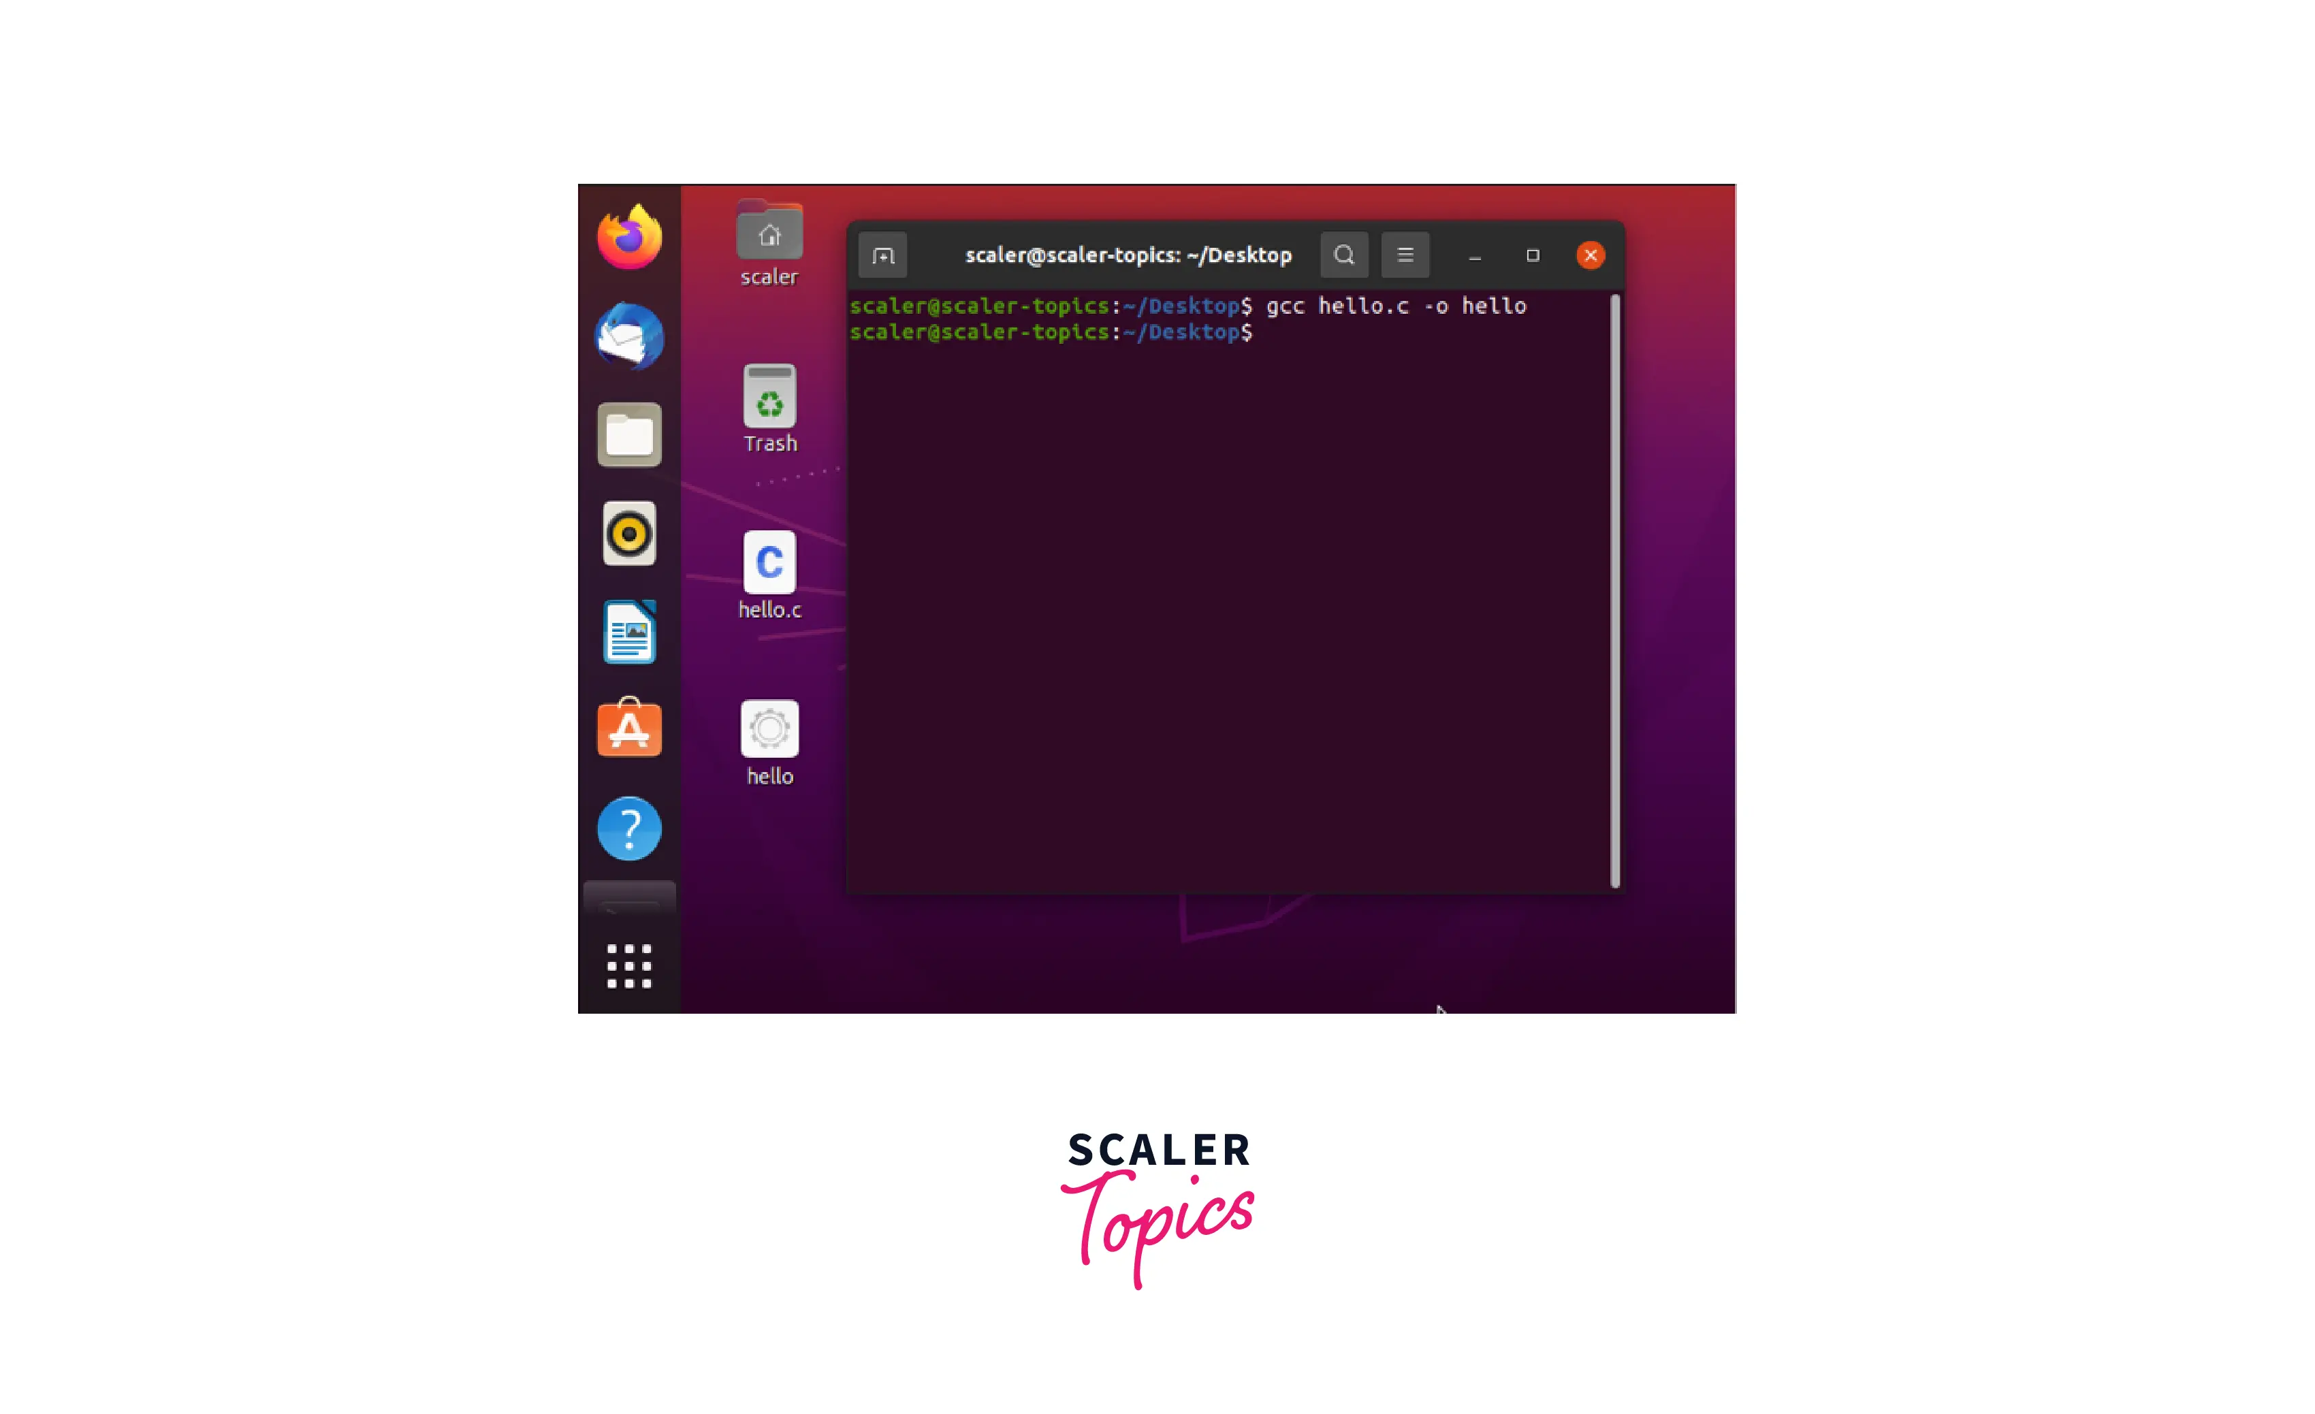The image size is (2315, 1414).
Task: Open the Files file manager
Action: 630,433
